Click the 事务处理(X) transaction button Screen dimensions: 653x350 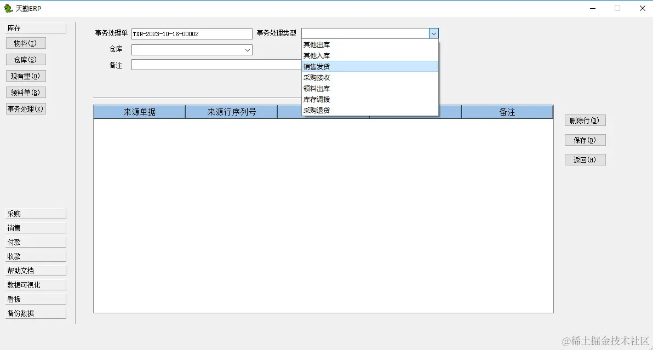(25, 108)
